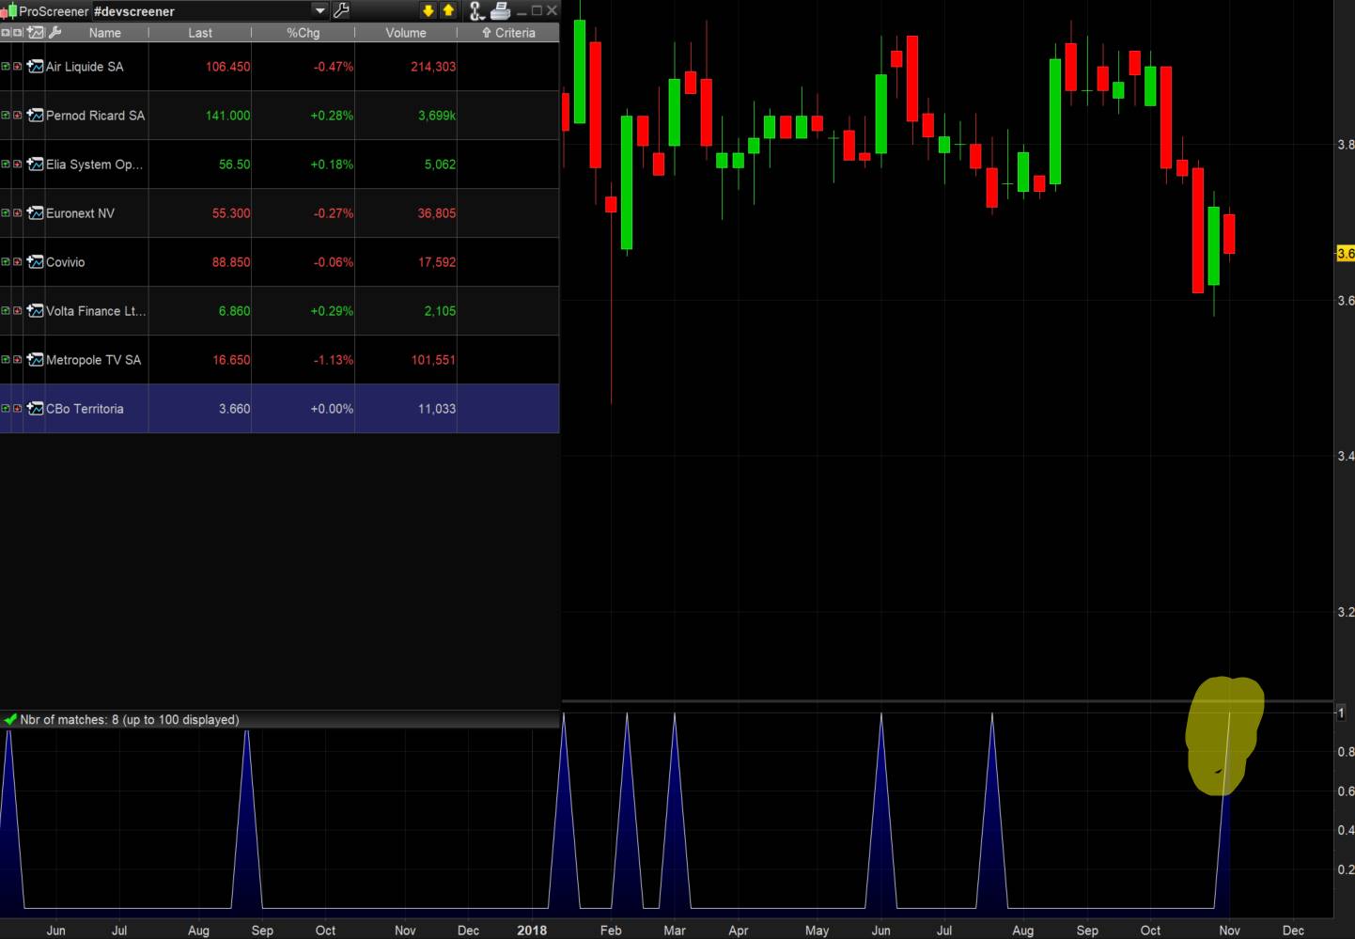The height and width of the screenshot is (939, 1355).
Task: Sort the list by the %Chg column
Action: point(304,33)
